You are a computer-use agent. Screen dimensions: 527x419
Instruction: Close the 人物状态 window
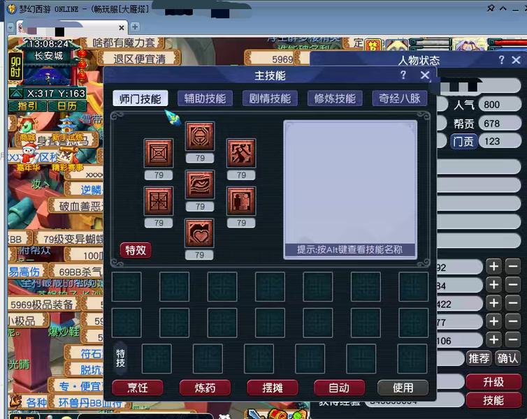(517, 60)
